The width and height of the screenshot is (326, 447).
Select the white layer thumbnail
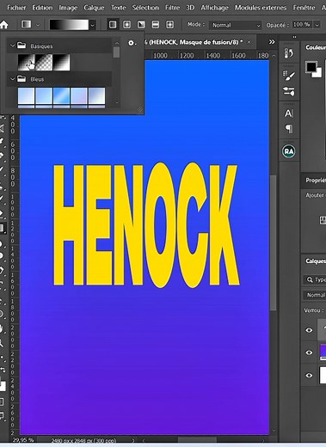coord(323,375)
